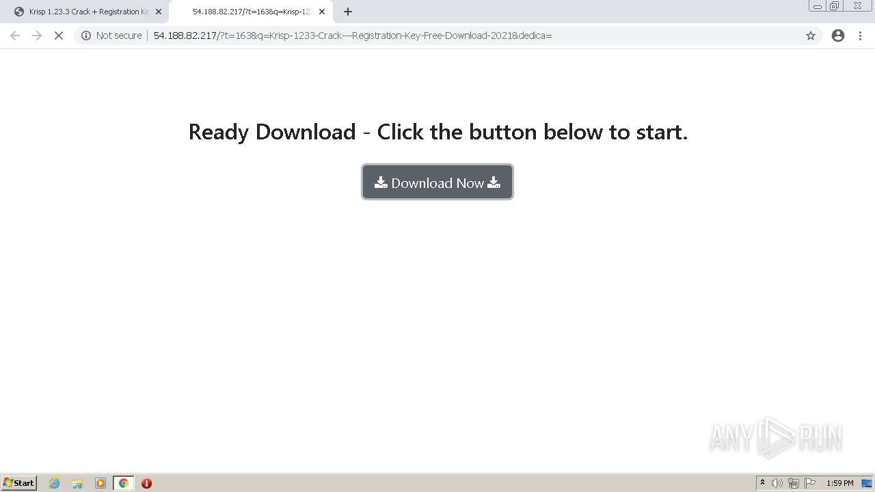The width and height of the screenshot is (875, 492).
Task: Open the red Opera taskbar icon
Action: coord(146,483)
